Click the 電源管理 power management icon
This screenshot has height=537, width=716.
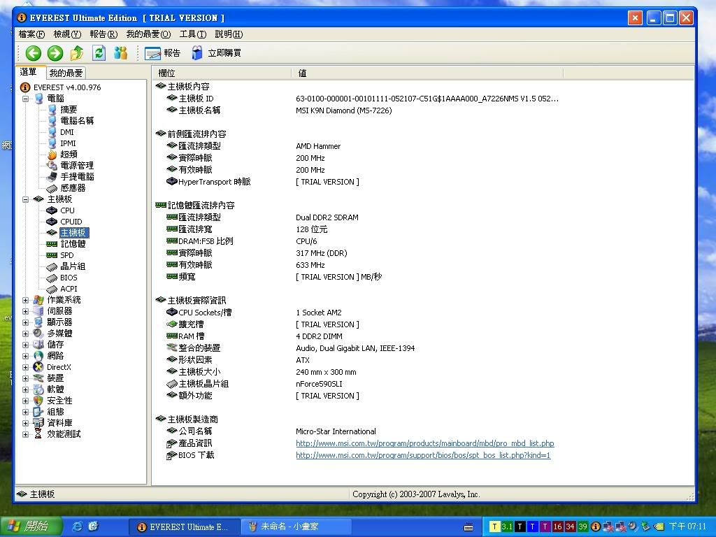pyautogui.click(x=52, y=165)
